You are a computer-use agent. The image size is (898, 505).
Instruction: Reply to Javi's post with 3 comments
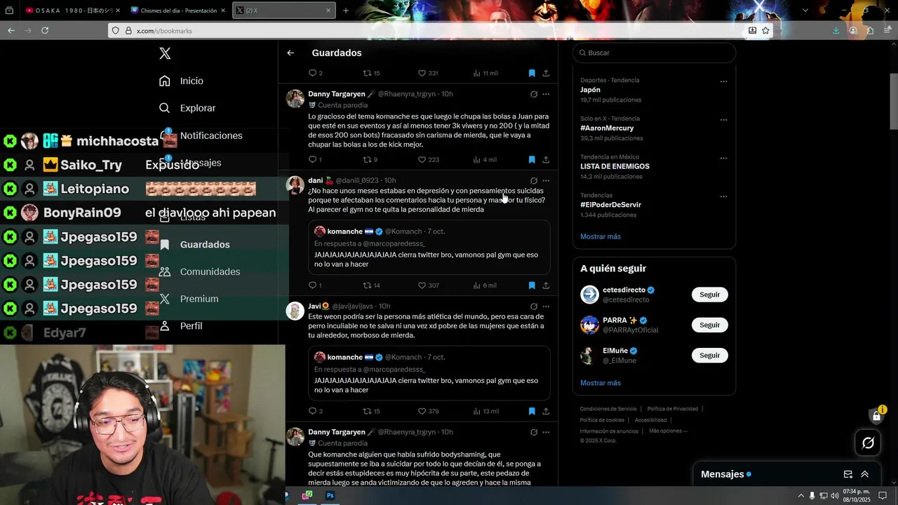pyautogui.click(x=316, y=411)
